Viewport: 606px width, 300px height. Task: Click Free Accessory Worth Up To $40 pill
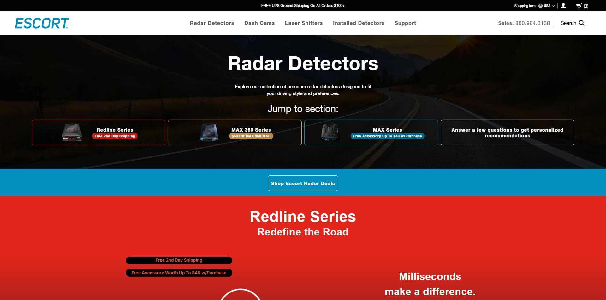tap(179, 273)
